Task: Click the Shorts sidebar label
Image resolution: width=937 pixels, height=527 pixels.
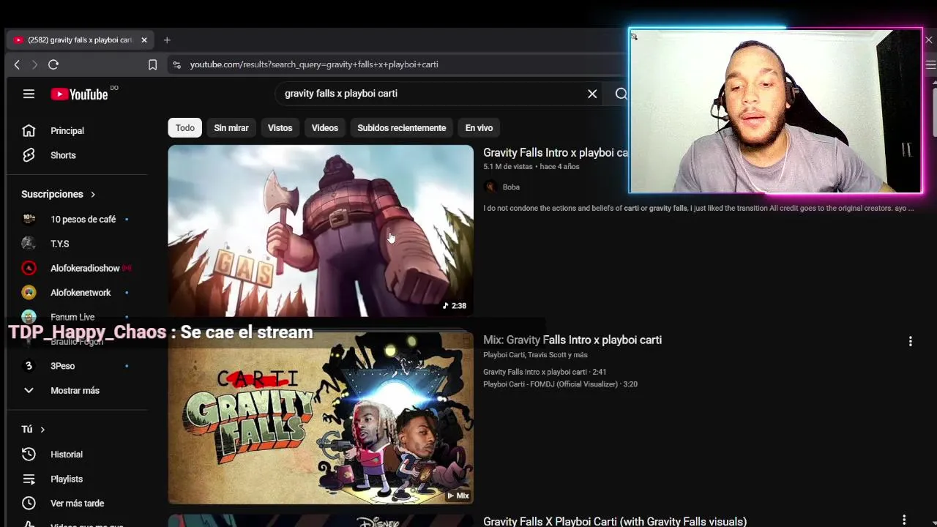Action: (63, 155)
